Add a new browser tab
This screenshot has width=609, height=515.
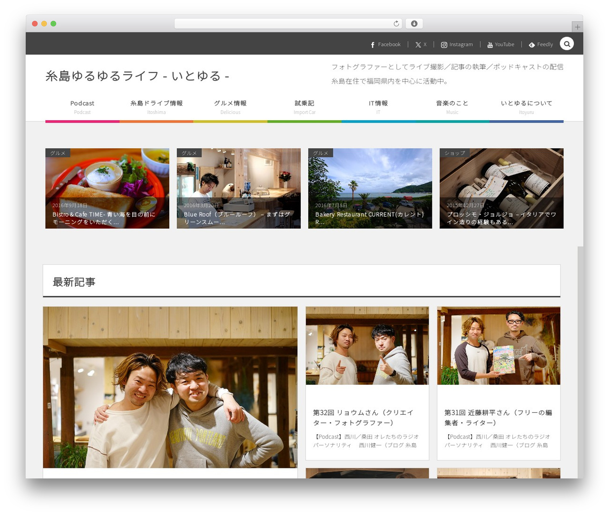click(578, 27)
